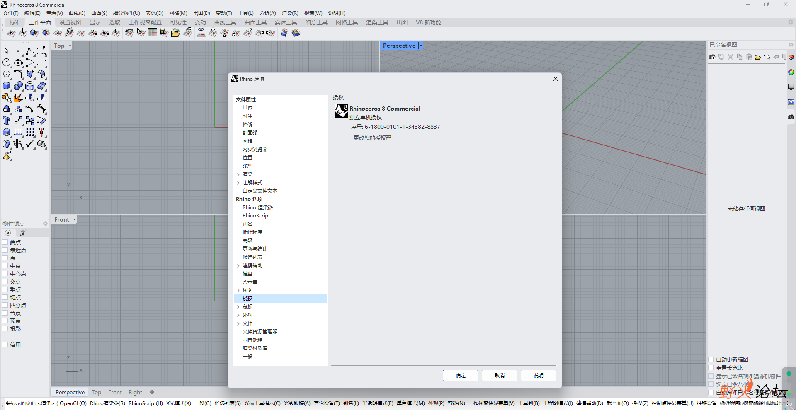Viewport: 796px width, 410px height.
Task: Enable the 中心点 object snap checkbox
Action: coord(5,274)
